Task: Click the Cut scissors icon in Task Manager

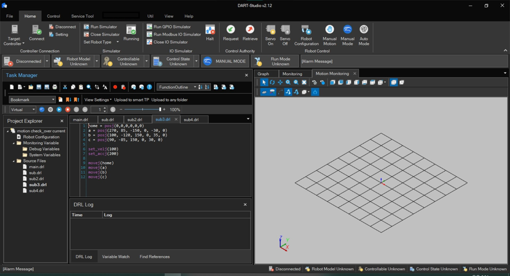Action: coord(65,87)
